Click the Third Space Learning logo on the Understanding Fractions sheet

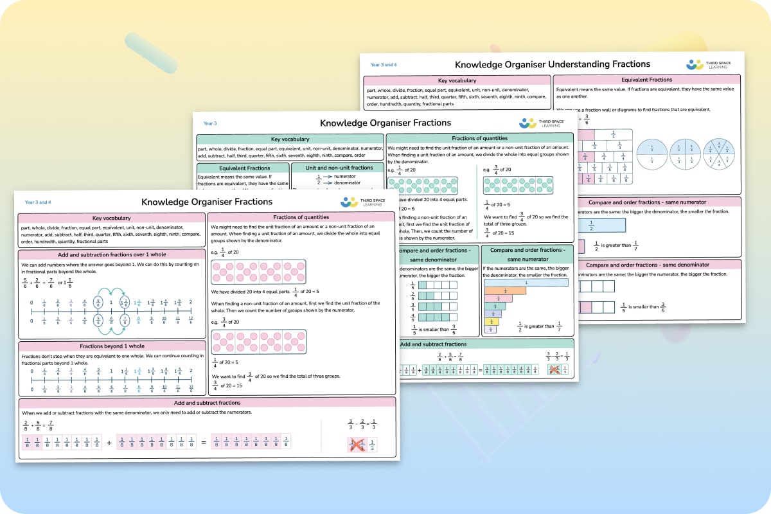[709, 64]
